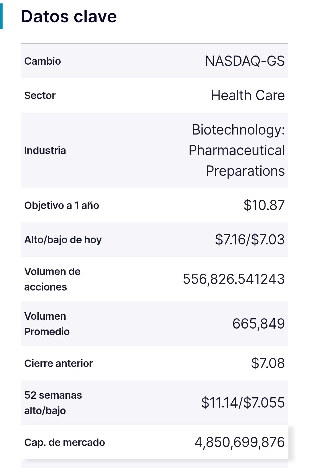
Task: Select the $11.14/$7.055 yearly range value
Action: pos(243,403)
